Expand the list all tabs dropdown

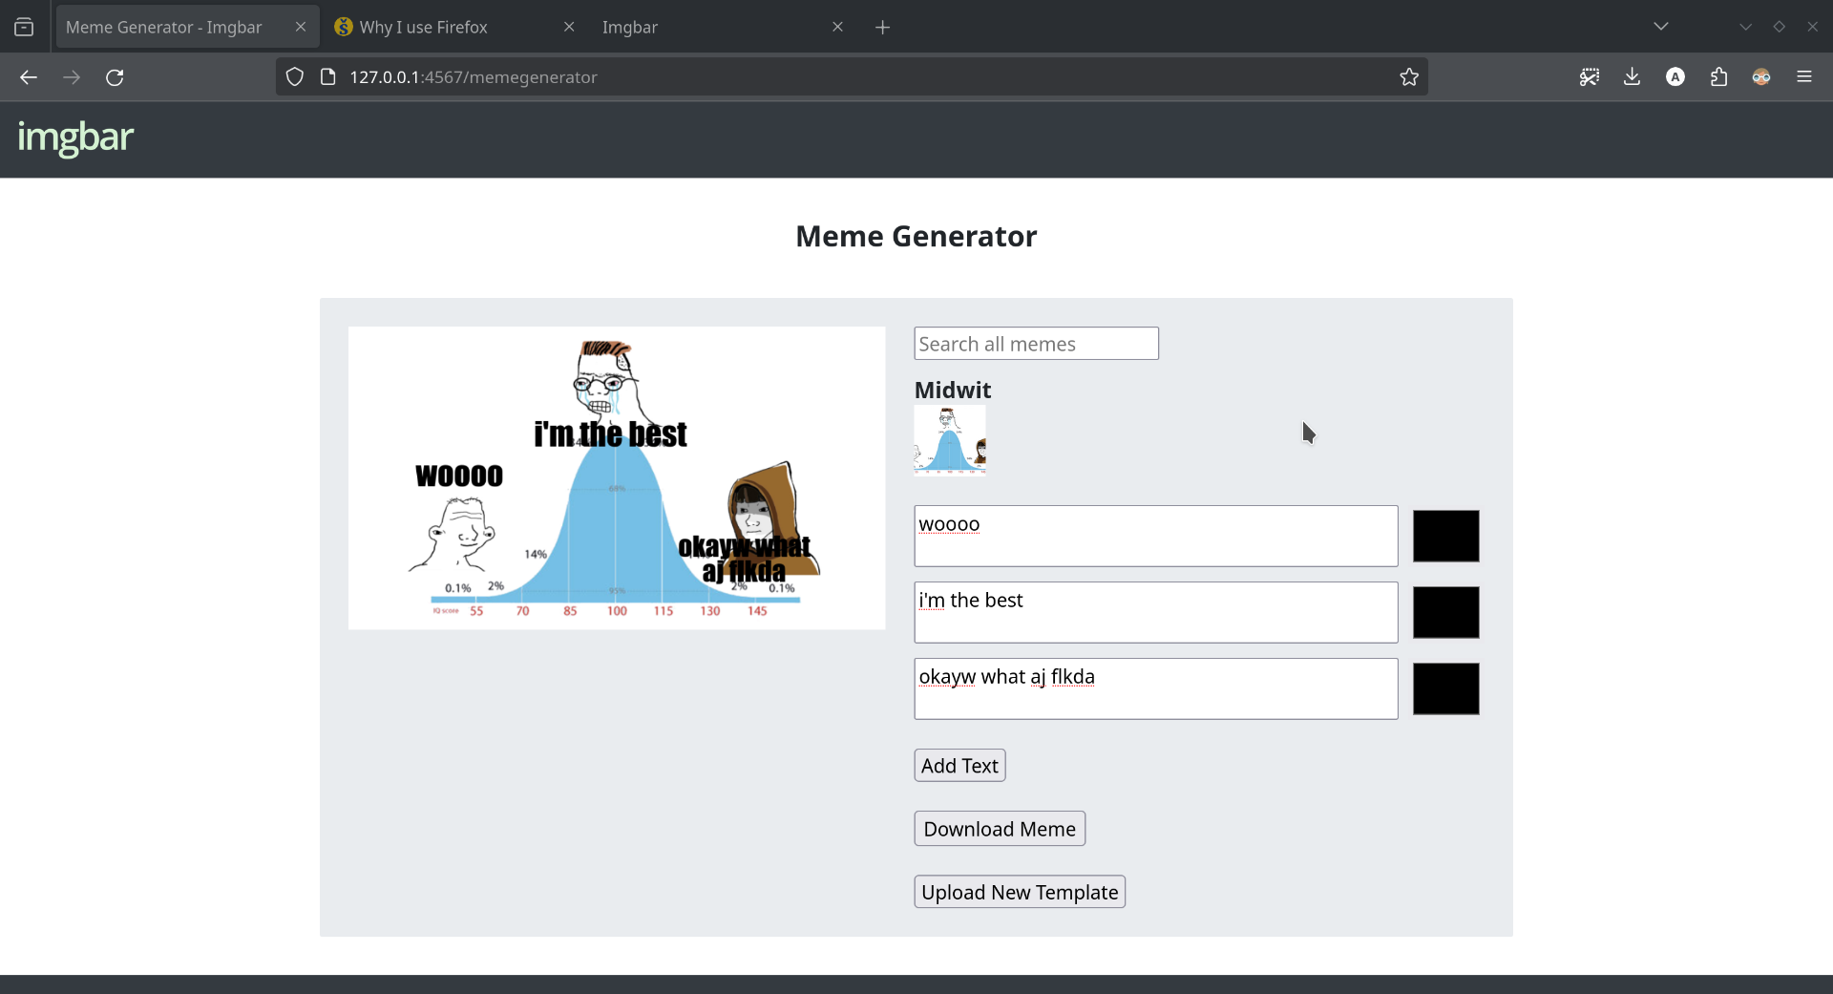[x=1661, y=27]
